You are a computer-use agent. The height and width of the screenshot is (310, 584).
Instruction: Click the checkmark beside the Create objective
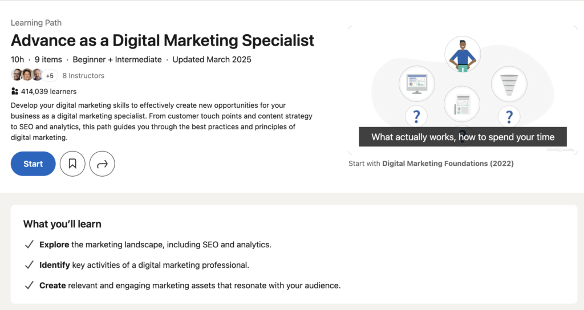tap(29, 285)
